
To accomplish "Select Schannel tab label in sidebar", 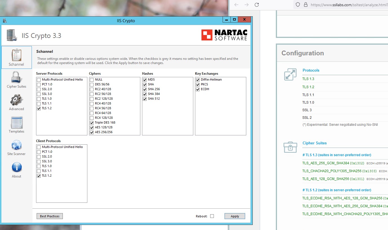I will (x=16, y=64).
